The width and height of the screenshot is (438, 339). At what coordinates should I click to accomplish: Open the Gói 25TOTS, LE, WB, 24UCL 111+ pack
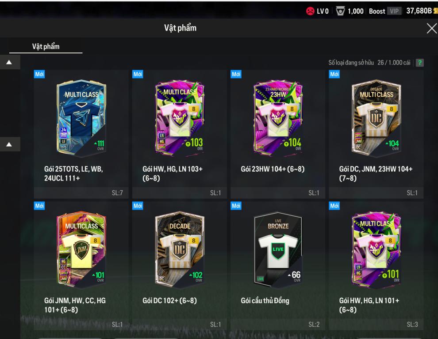click(x=81, y=134)
